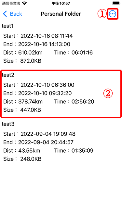The image size is (122, 218).
Task: Select the Personal Folder title
Action: [61, 14]
